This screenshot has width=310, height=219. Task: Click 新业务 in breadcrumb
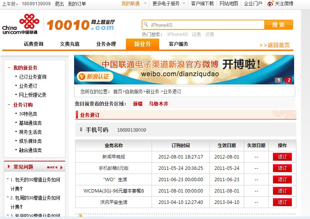pyautogui.click(x=152, y=92)
